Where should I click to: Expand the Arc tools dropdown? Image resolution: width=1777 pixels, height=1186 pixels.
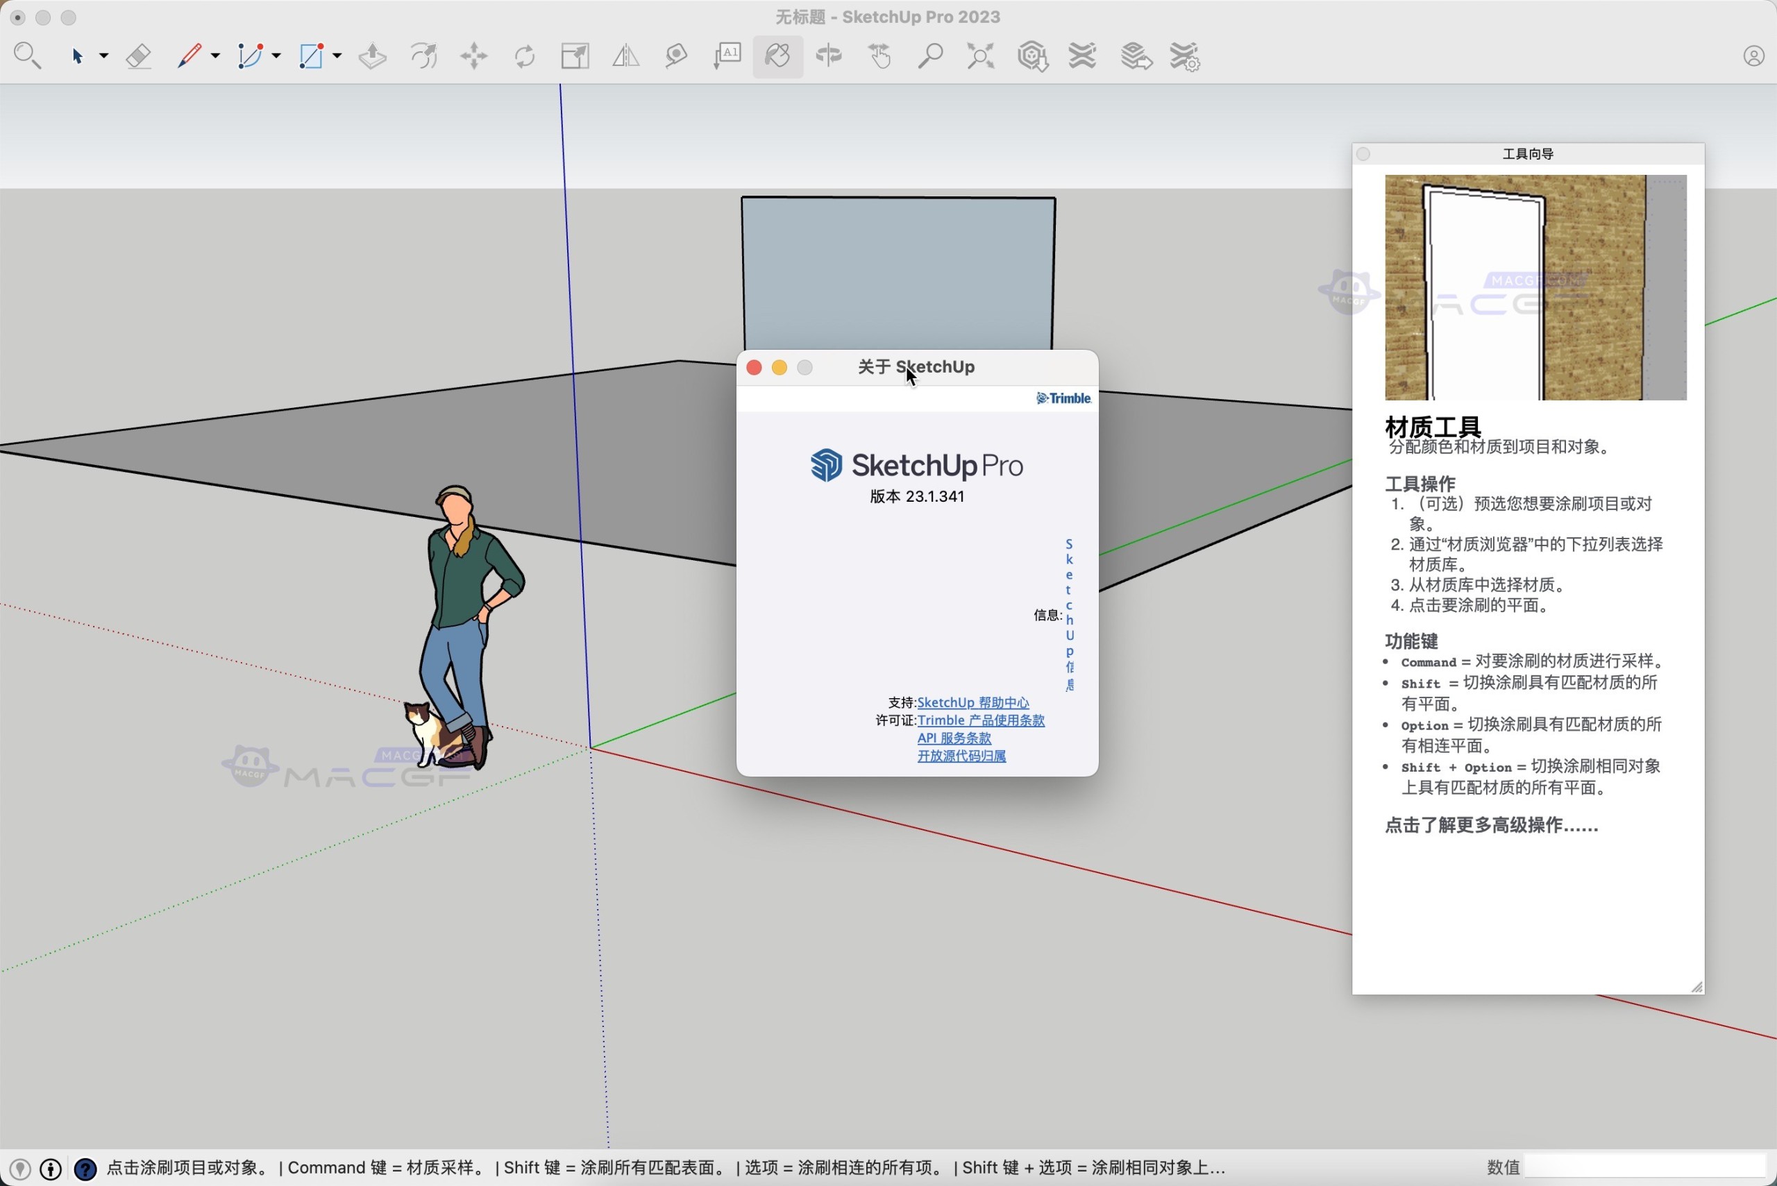click(x=276, y=56)
